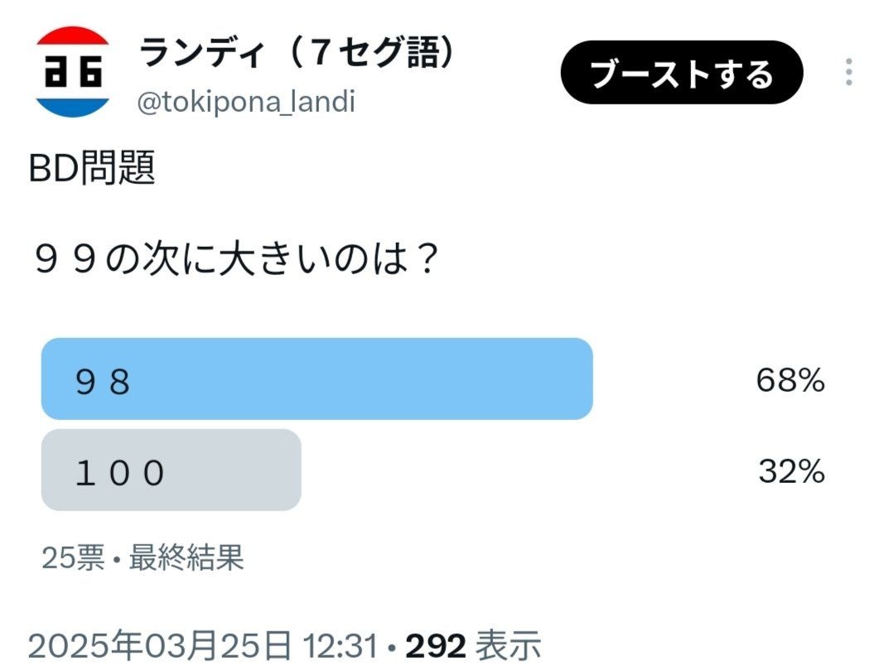Select the １００ poll result bar
The height and width of the screenshot is (671, 894).
click(x=171, y=471)
